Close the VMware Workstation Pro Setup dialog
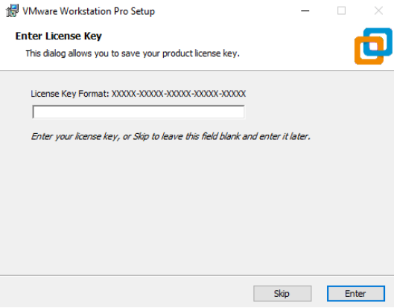Image resolution: width=394 pixels, height=308 pixels. (x=378, y=11)
